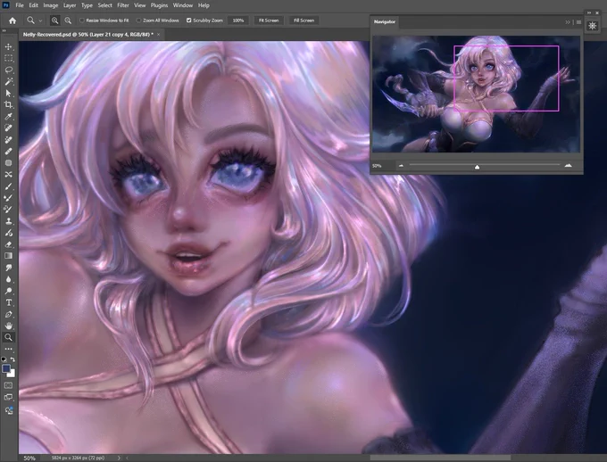
Task: Select the Pen tool
Action: point(9,314)
